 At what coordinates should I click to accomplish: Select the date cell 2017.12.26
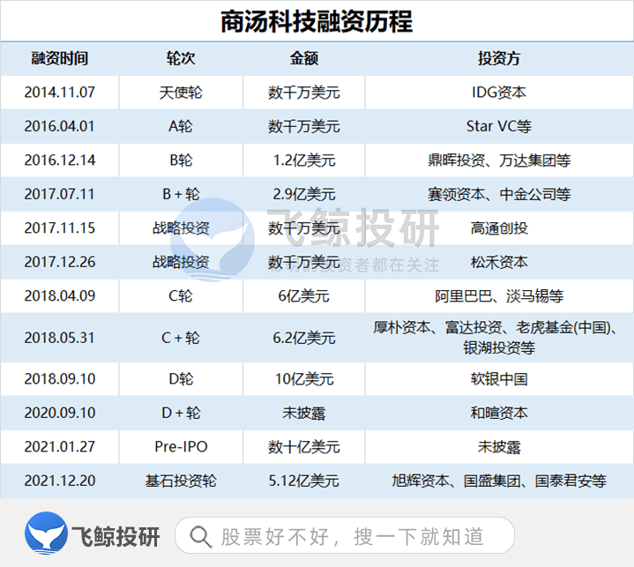(59, 262)
